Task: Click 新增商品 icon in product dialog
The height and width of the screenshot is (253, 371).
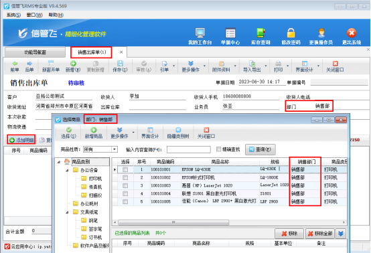Action: [94, 130]
